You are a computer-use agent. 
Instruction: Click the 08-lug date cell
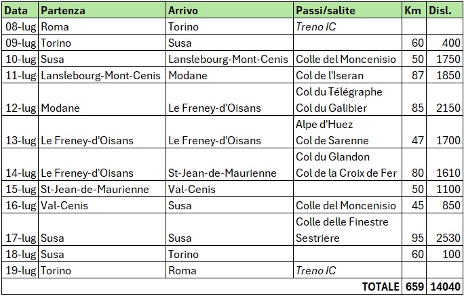tap(20, 26)
